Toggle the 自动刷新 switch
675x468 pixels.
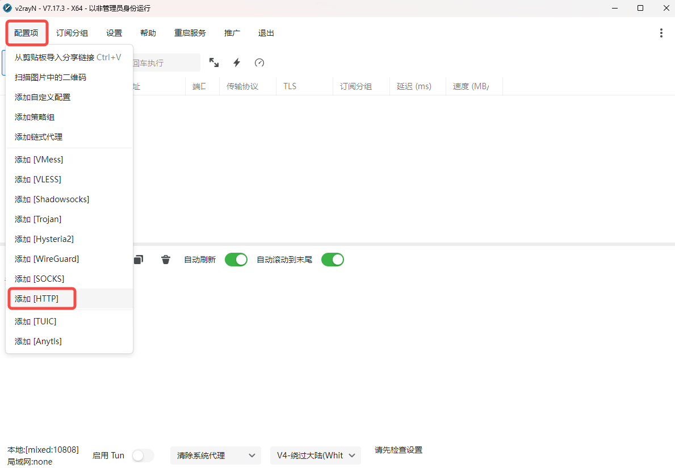pyautogui.click(x=236, y=260)
